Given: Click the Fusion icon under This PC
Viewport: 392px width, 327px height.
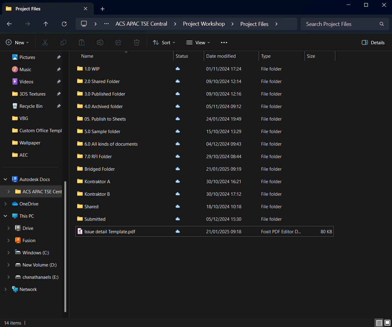Looking at the screenshot, I should 17,240.
